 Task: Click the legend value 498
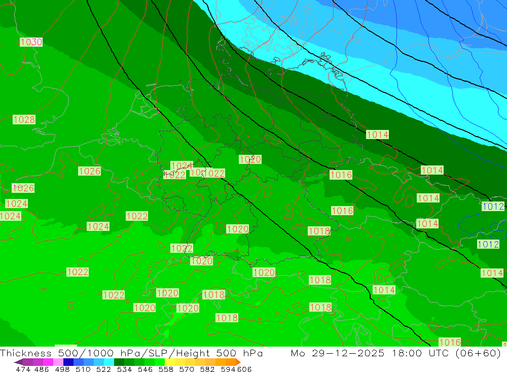[62, 369]
